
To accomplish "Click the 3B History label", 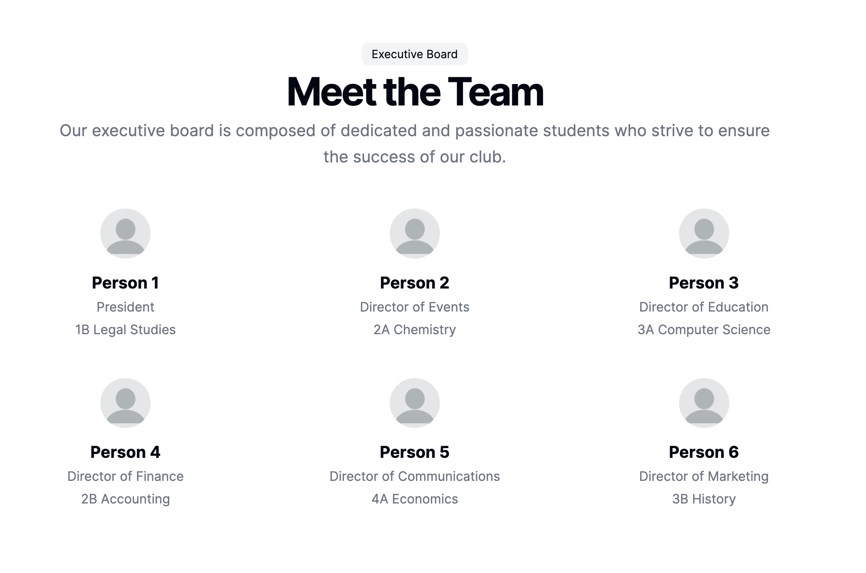I will click(x=704, y=499).
